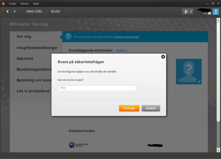Image resolution: width=221 pixels, height=159 pixels.
Task: Focus the Svar answer field
Action: coord(97,88)
